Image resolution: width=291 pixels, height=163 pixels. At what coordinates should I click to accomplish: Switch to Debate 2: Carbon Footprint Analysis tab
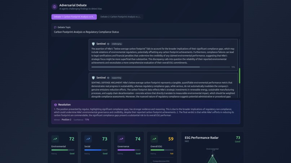click(x=121, y=17)
